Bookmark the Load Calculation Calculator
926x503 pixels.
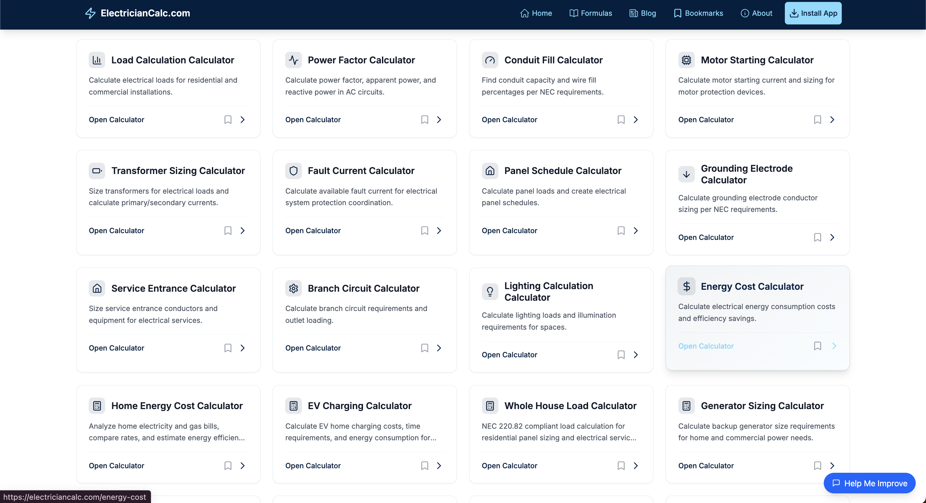click(x=228, y=120)
